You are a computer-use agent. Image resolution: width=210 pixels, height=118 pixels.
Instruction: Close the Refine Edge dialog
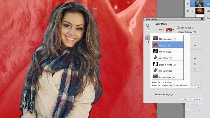coord(202,19)
